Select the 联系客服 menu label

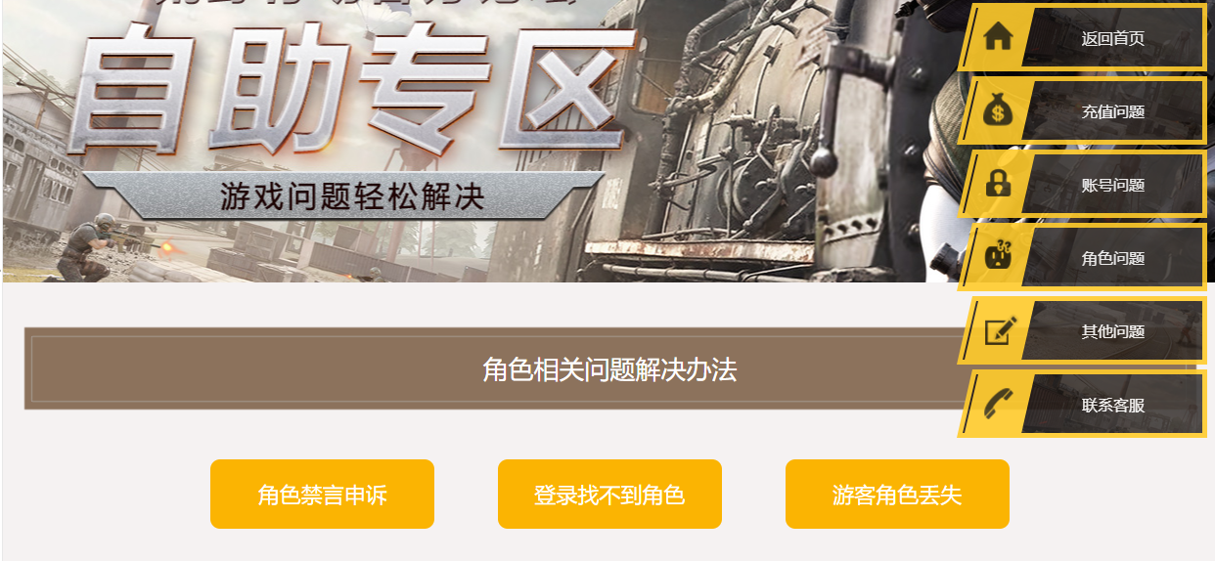click(x=1113, y=406)
